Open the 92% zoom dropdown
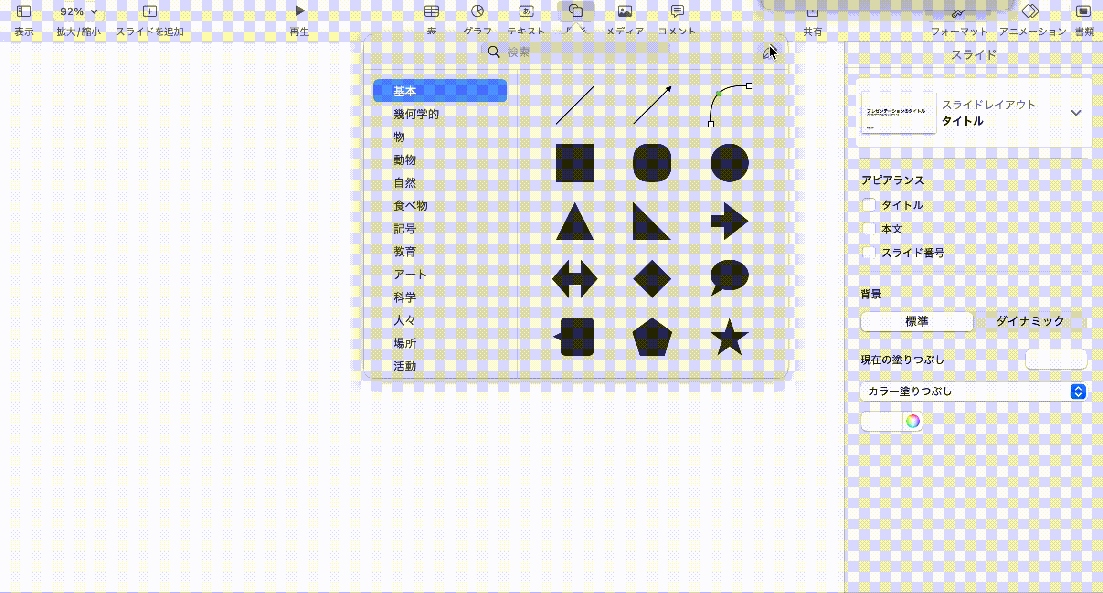The width and height of the screenshot is (1103, 593). pos(79,11)
